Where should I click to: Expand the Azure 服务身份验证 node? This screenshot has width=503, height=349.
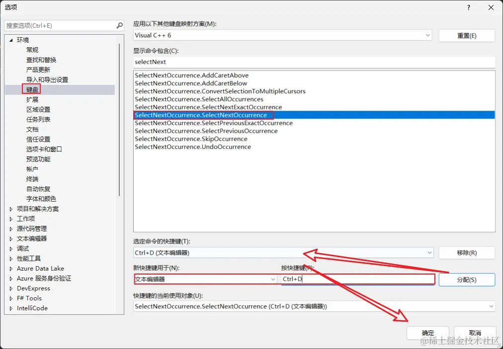[x=11, y=279]
